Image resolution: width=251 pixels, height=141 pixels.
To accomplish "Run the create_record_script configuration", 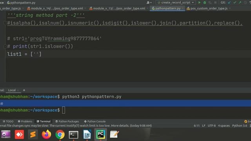I will tap(199, 3).
